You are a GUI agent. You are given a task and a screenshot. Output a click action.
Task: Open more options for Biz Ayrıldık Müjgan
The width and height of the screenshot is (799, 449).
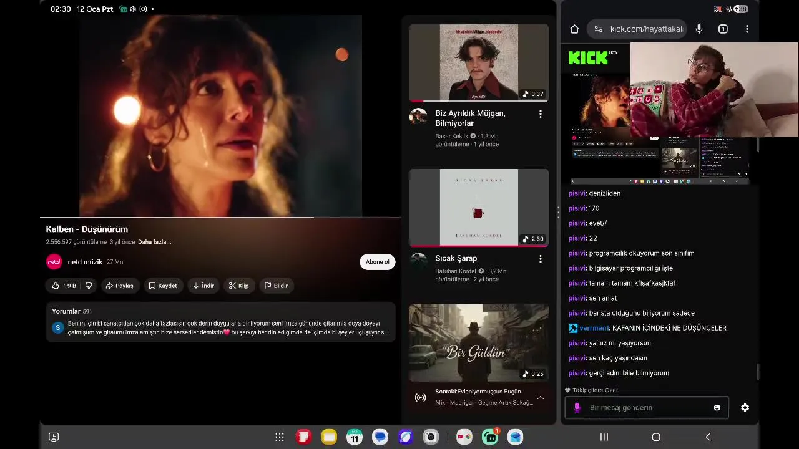click(540, 114)
